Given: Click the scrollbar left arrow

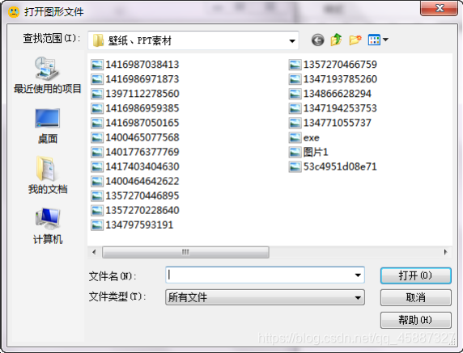Looking at the screenshot, I should tap(94, 252).
